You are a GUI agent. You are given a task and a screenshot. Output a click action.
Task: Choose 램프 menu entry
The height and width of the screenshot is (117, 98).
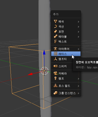tap(66, 79)
